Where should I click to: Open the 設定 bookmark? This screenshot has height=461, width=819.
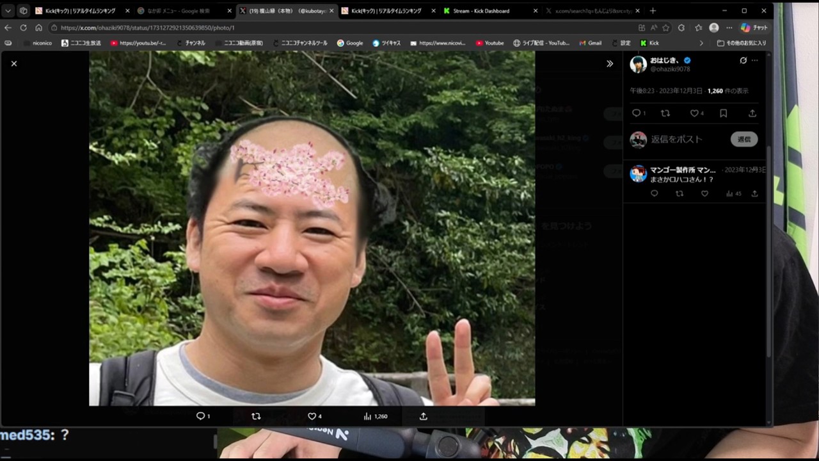621,43
